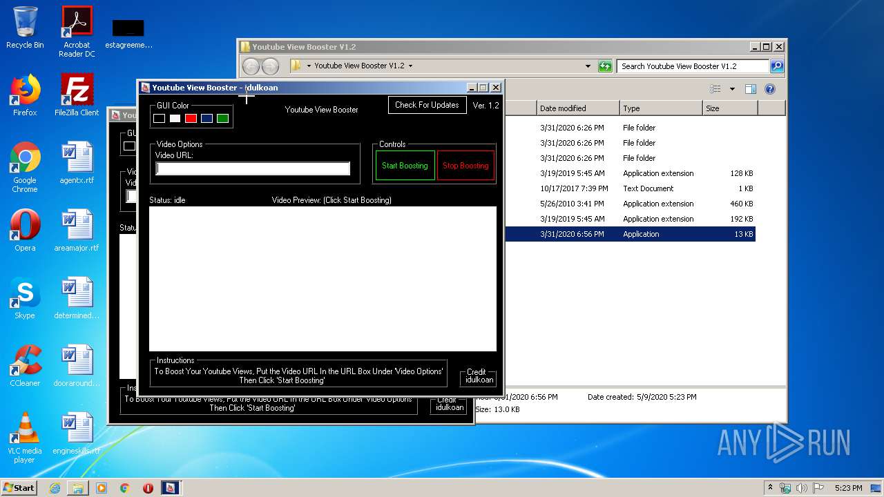Click Explorer Back navigation button

pyautogui.click(x=251, y=66)
